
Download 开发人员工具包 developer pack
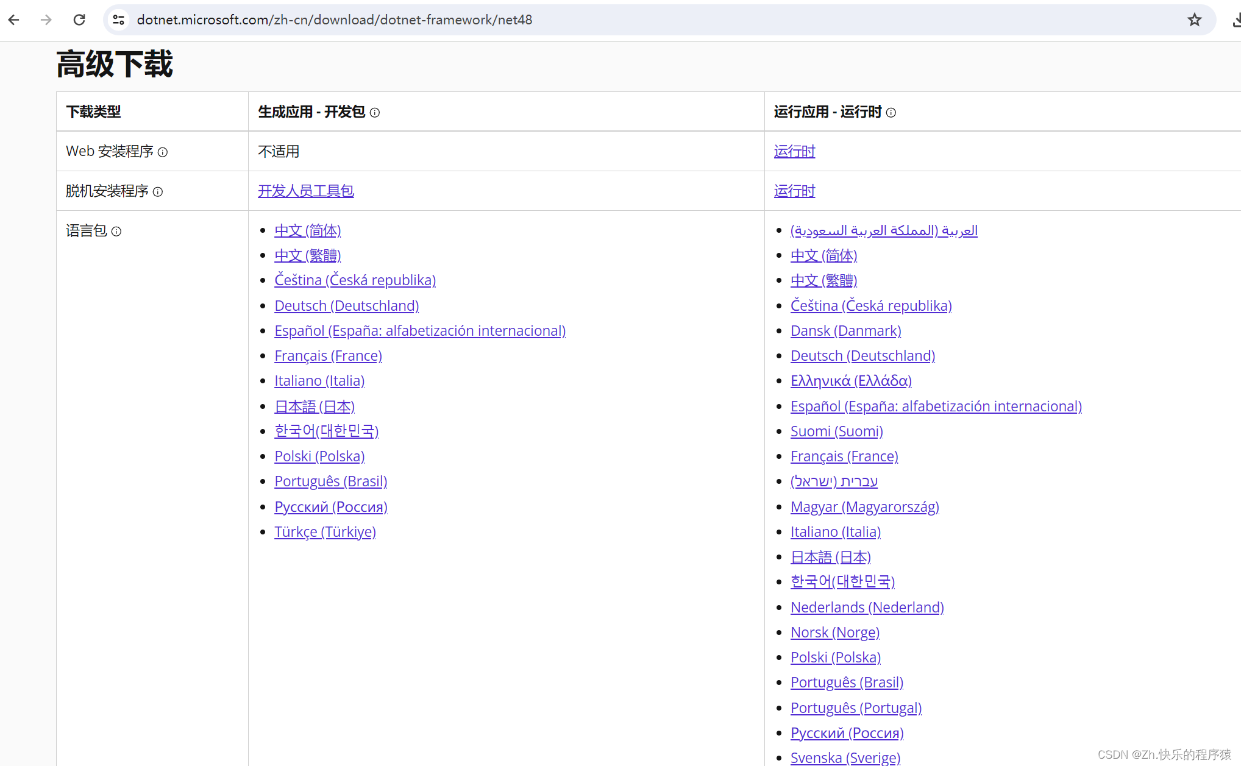click(x=305, y=191)
